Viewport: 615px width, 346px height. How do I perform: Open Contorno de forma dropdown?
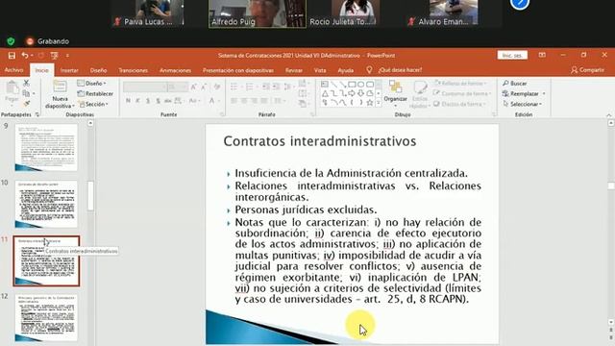[461, 93]
